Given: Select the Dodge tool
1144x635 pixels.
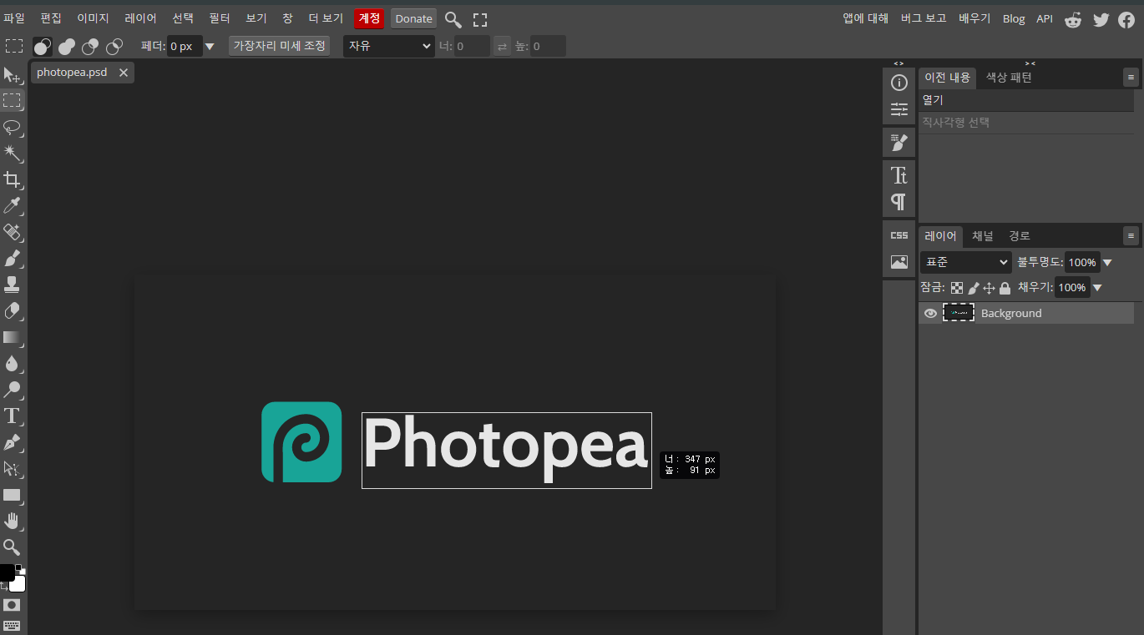Looking at the screenshot, I should click(x=13, y=390).
